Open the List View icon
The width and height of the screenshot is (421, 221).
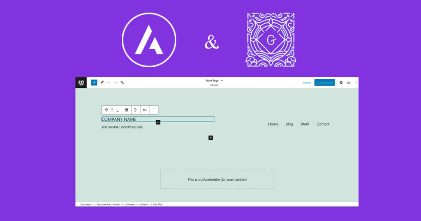[122, 83]
